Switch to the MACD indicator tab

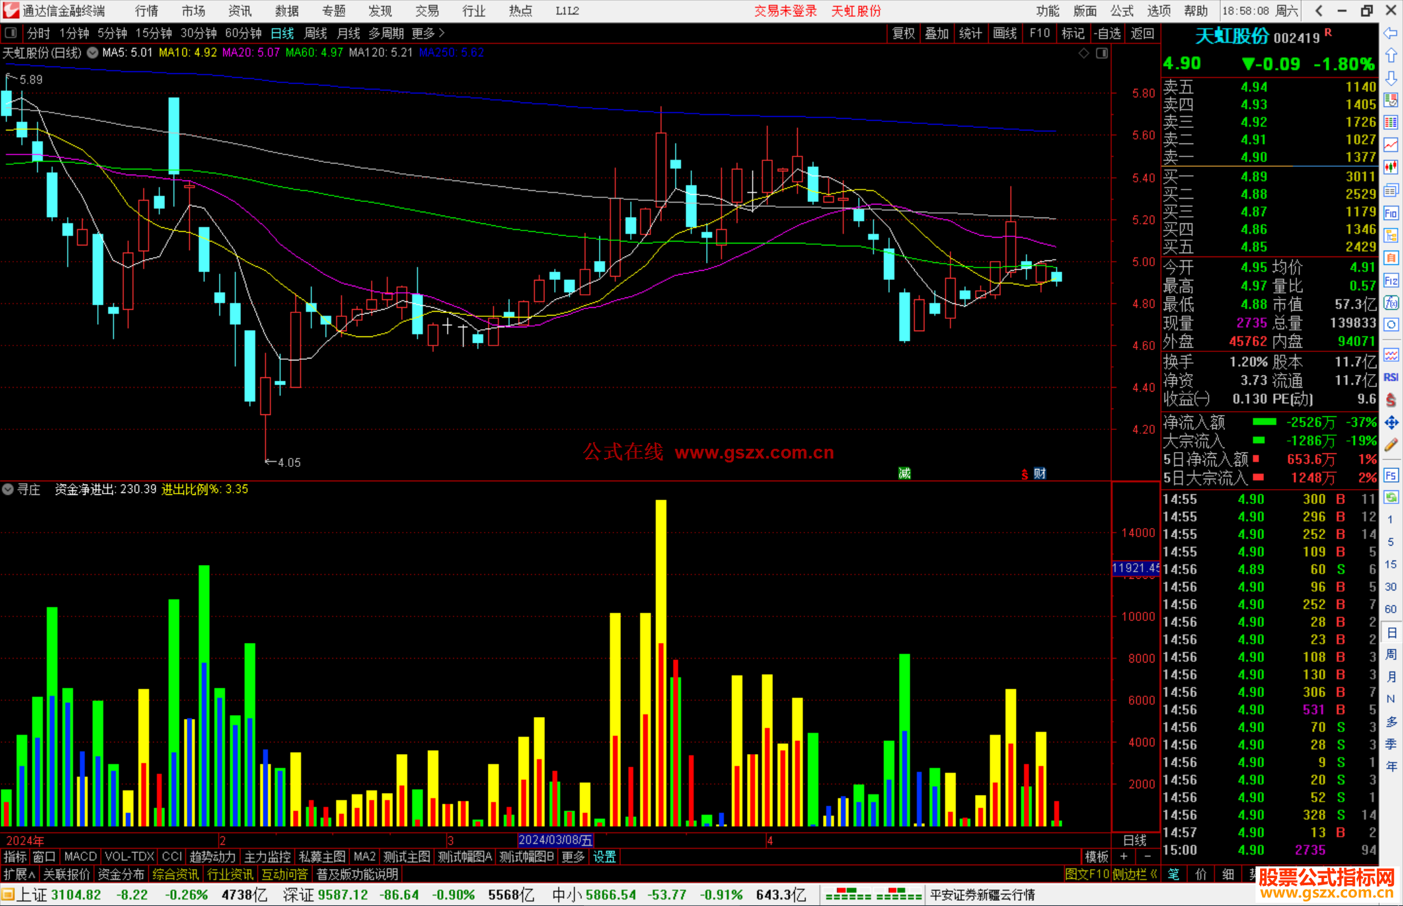tap(80, 857)
